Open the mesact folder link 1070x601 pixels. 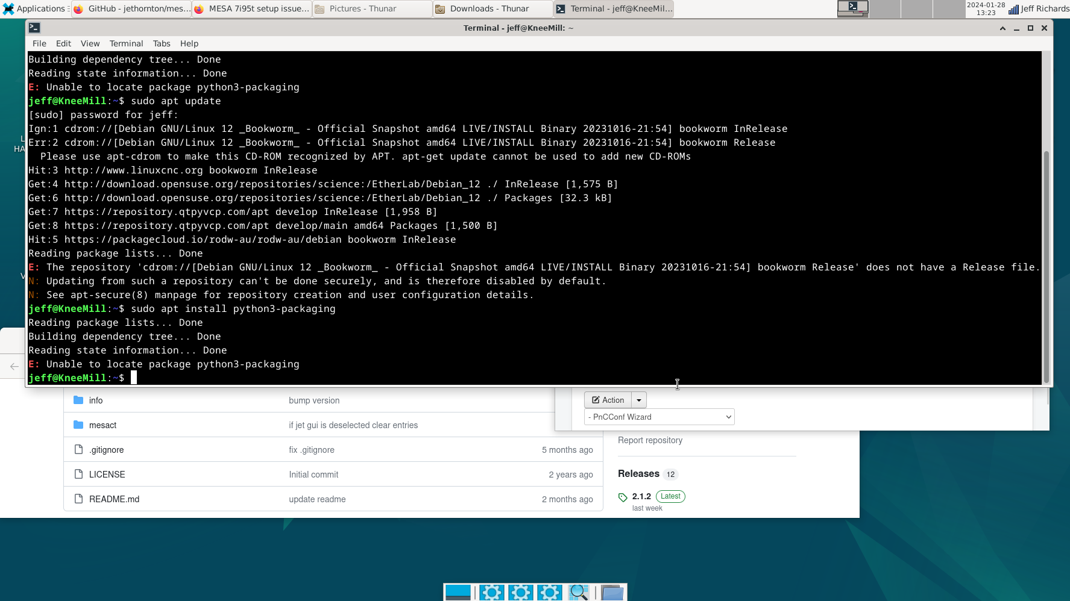(x=102, y=425)
